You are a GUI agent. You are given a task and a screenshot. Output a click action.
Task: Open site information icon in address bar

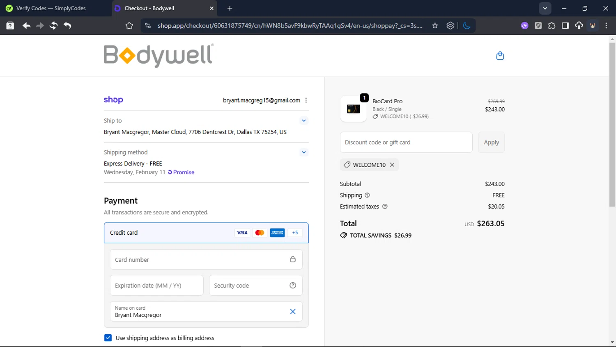click(x=147, y=25)
